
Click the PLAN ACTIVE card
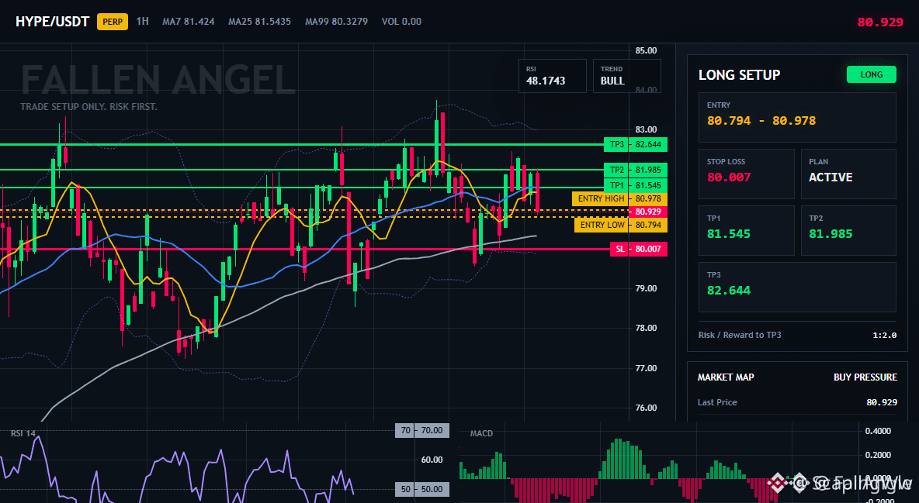pos(848,174)
